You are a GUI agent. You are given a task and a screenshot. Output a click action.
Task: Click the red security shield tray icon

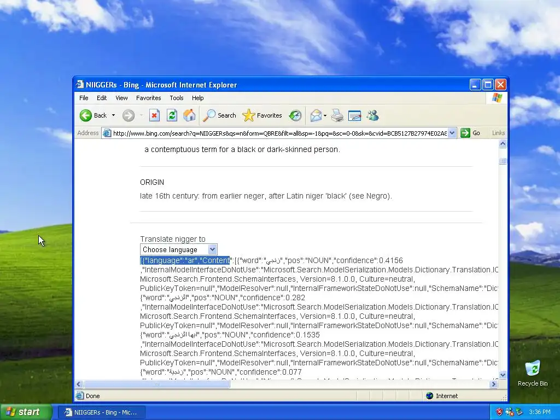[x=499, y=412]
